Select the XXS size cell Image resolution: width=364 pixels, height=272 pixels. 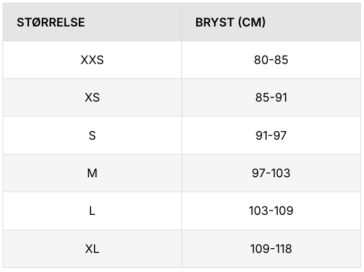(x=92, y=60)
